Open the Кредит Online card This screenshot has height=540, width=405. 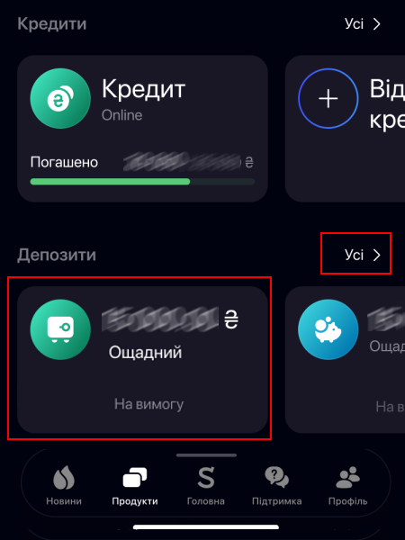click(142, 129)
